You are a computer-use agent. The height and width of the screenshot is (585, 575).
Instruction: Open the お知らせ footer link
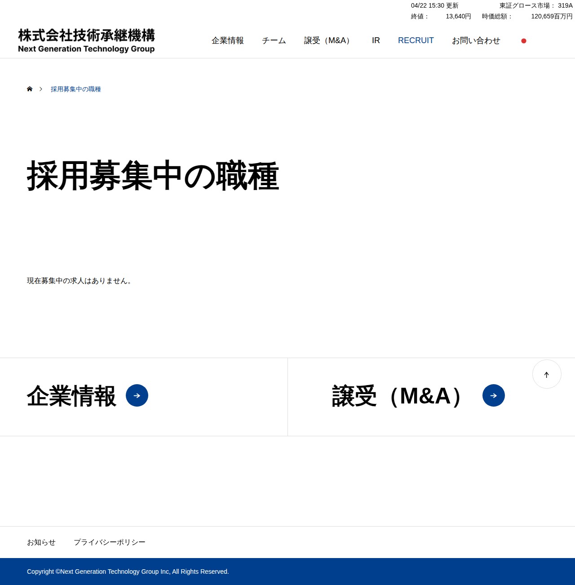(x=41, y=542)
